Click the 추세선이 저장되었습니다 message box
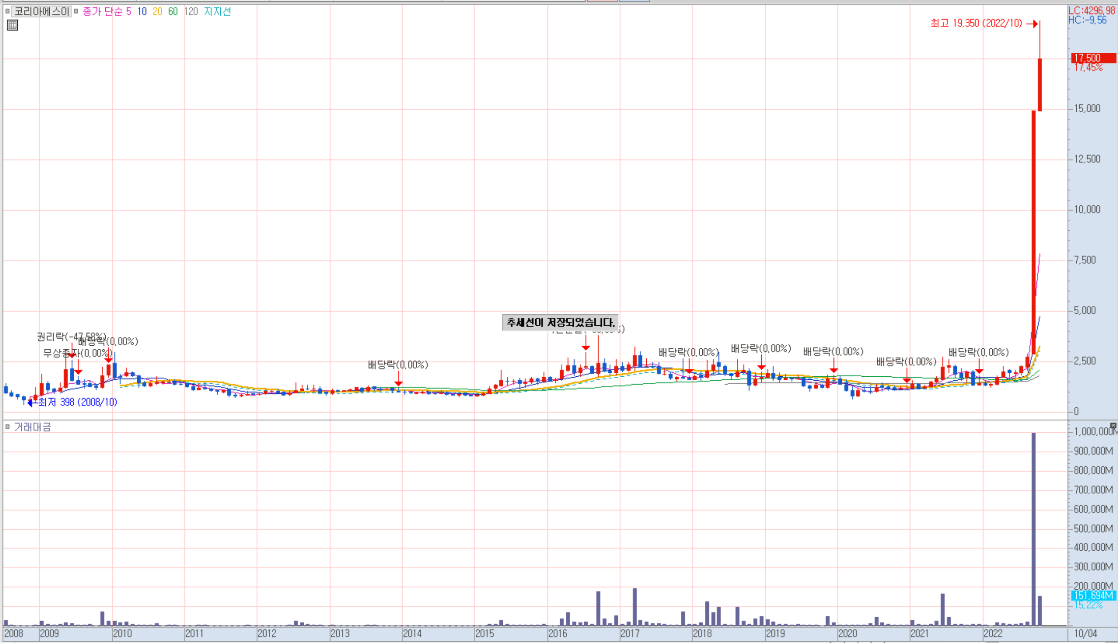Viewport: 1118px width, 643px height. coord(560,323)
